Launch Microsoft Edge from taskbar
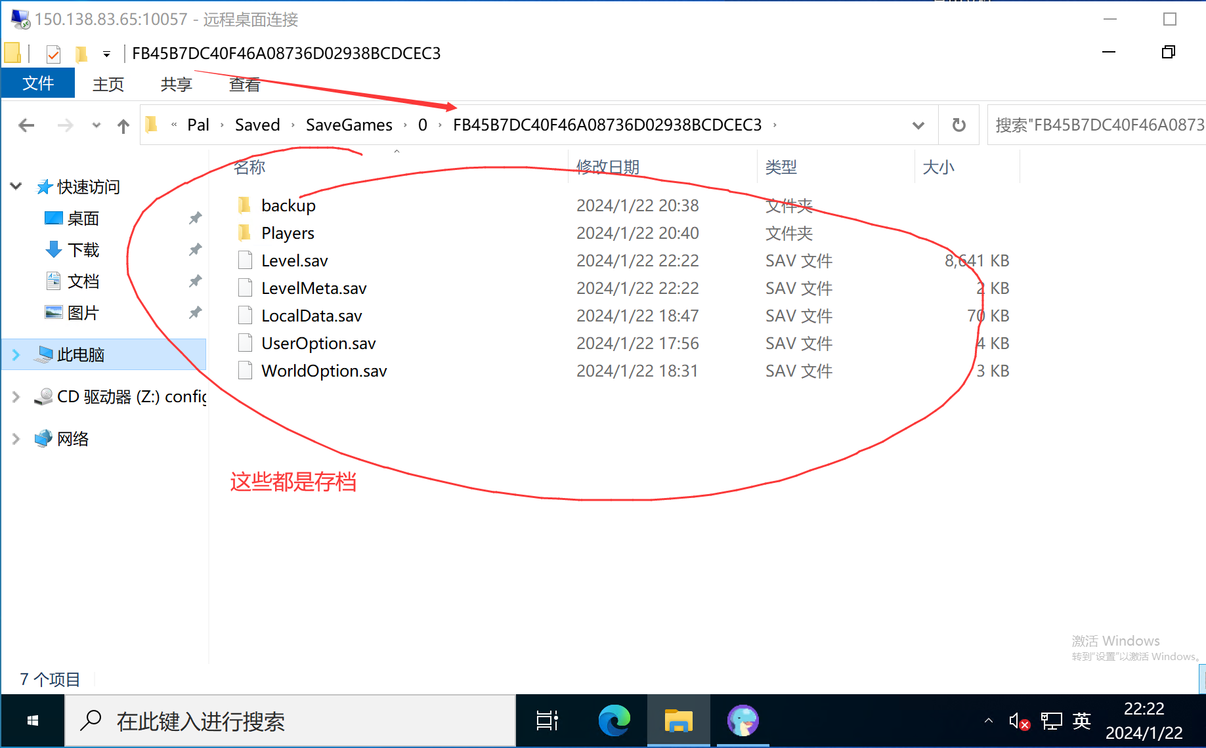1206x748 pixels. 614,720
